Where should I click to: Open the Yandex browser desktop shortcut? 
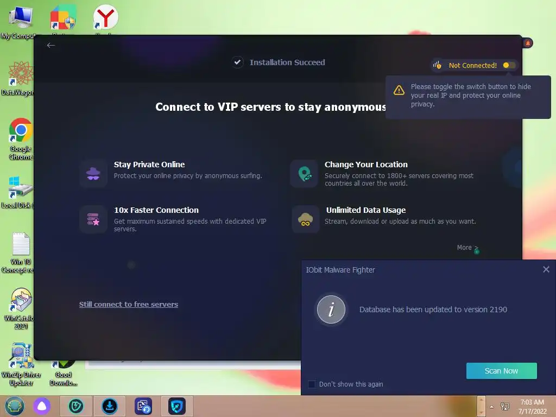(x=105, y=18)
